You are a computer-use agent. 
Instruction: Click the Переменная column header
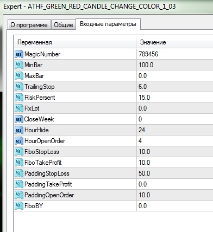point(75,42)
